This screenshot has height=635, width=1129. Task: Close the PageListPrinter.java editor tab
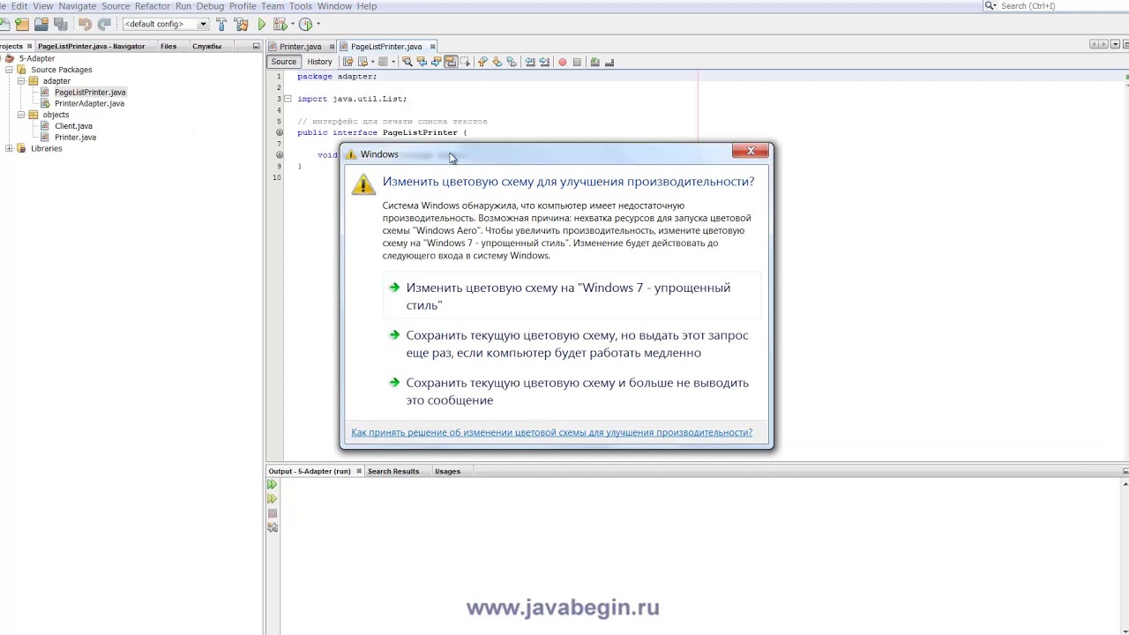tap(434, 47)
